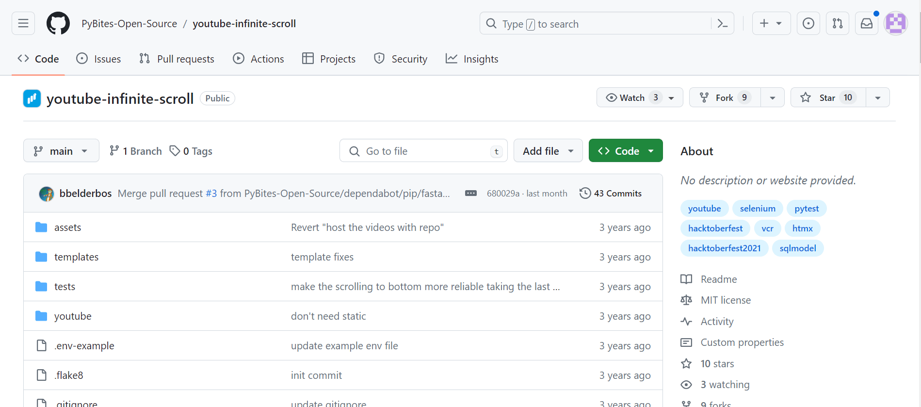Open the hamburger navigation menu
The height and width of the screenshot is (407, 921).
[23, 23]
